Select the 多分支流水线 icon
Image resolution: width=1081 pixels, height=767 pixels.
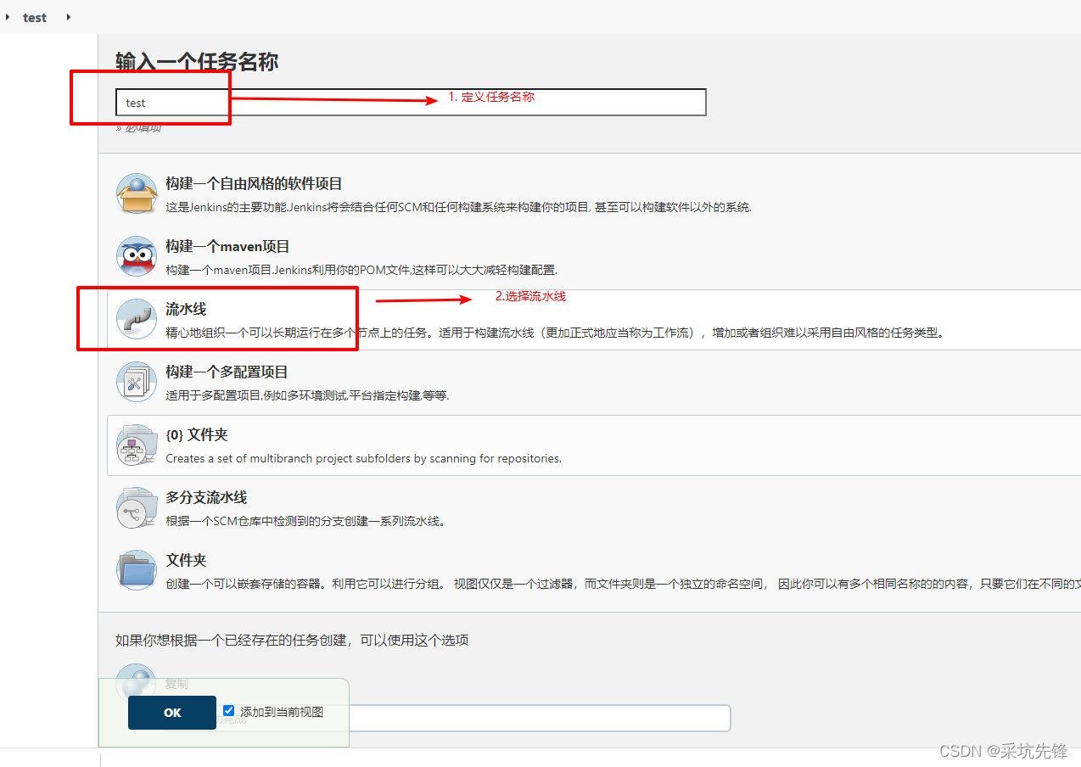pyautogui.click(x=137, y=507)
